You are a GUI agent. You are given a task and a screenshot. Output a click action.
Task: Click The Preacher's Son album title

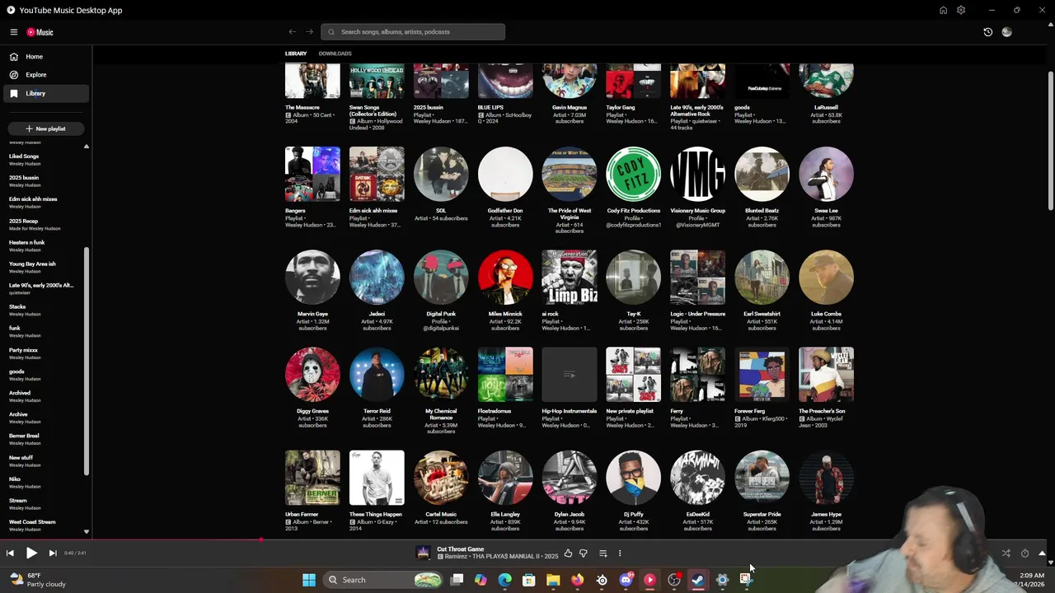(x=822, y=411)
